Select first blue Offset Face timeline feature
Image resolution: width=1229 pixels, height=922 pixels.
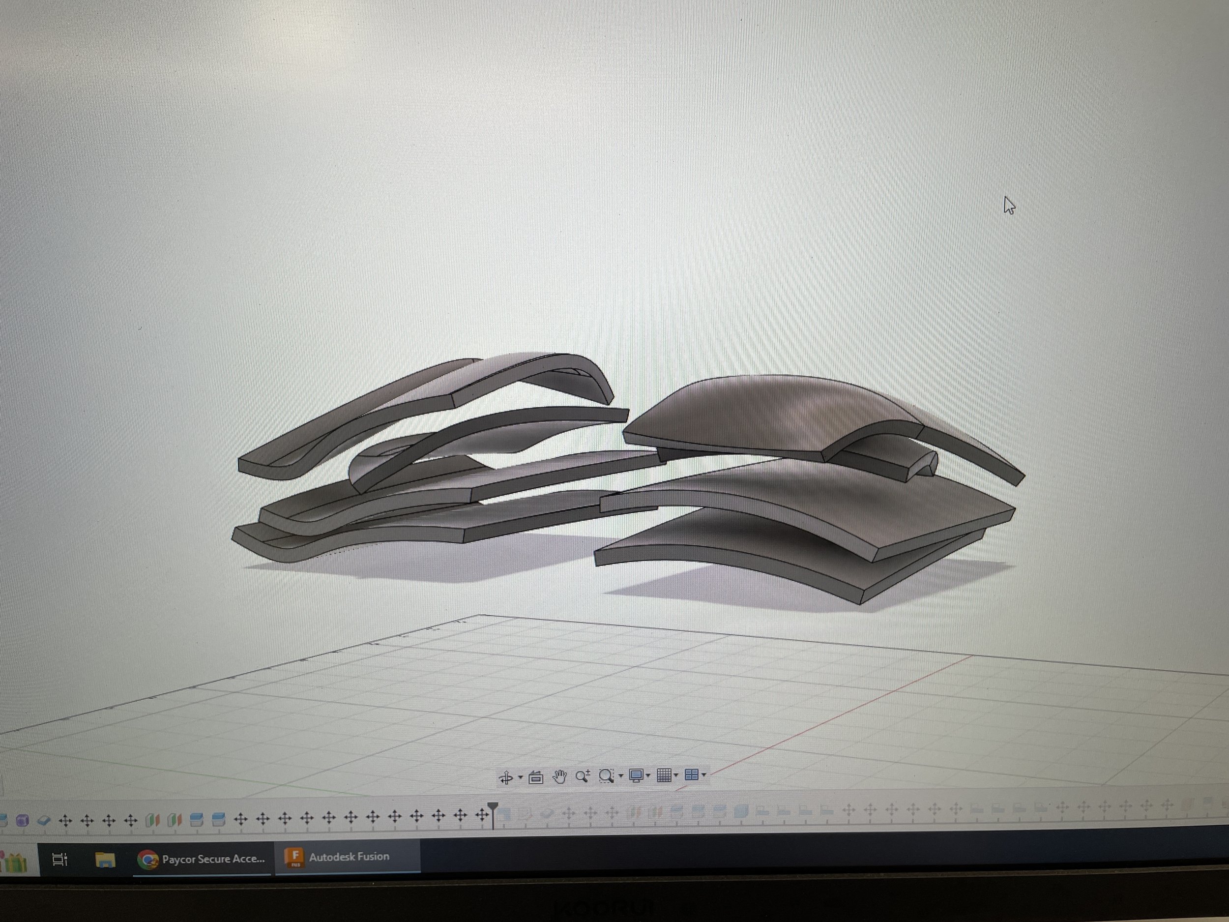pyautogui.click(x=196, y=819)
